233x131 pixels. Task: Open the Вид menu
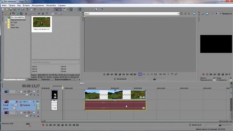19,5
